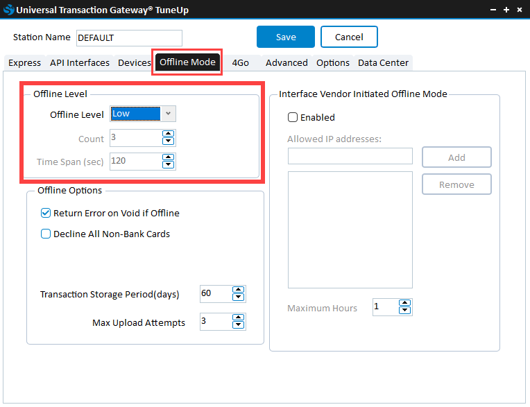The width and height of the screenshot is (530, 407).
Task: Increase Maximum Hours with up arrow
Action: pos(404,303)
